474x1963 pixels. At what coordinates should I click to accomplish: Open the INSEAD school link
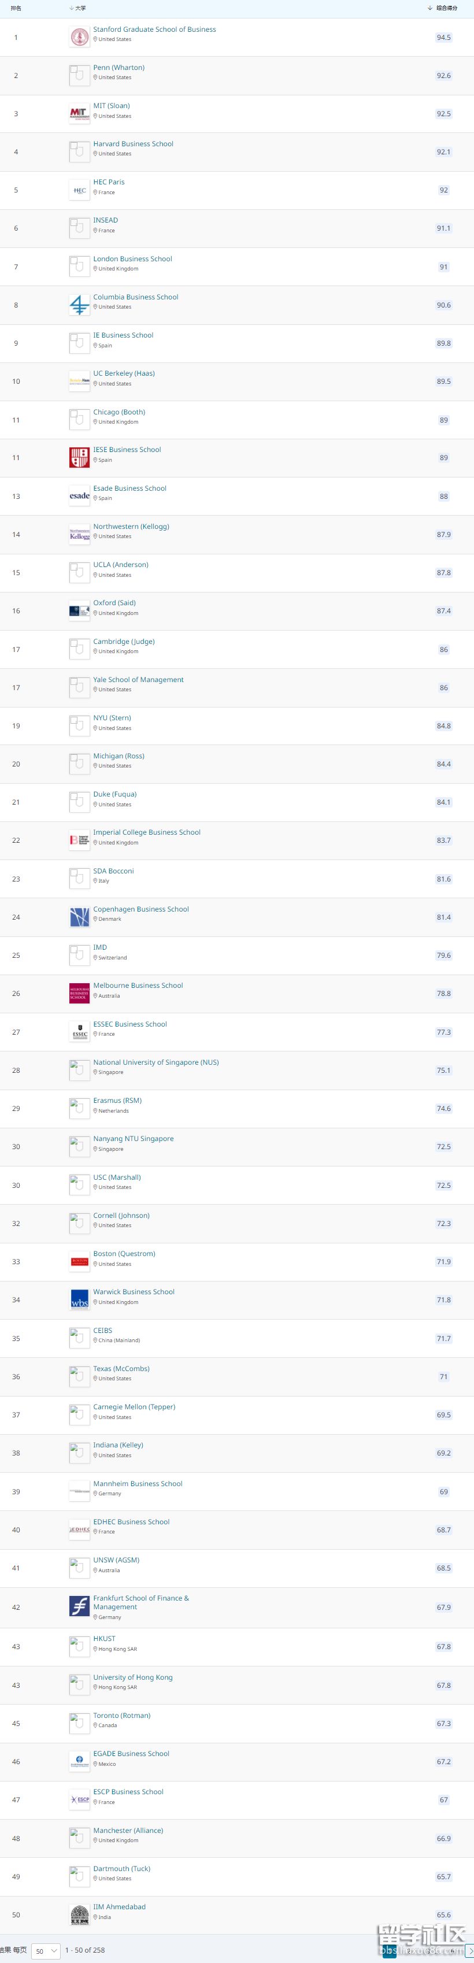(105, 220)
